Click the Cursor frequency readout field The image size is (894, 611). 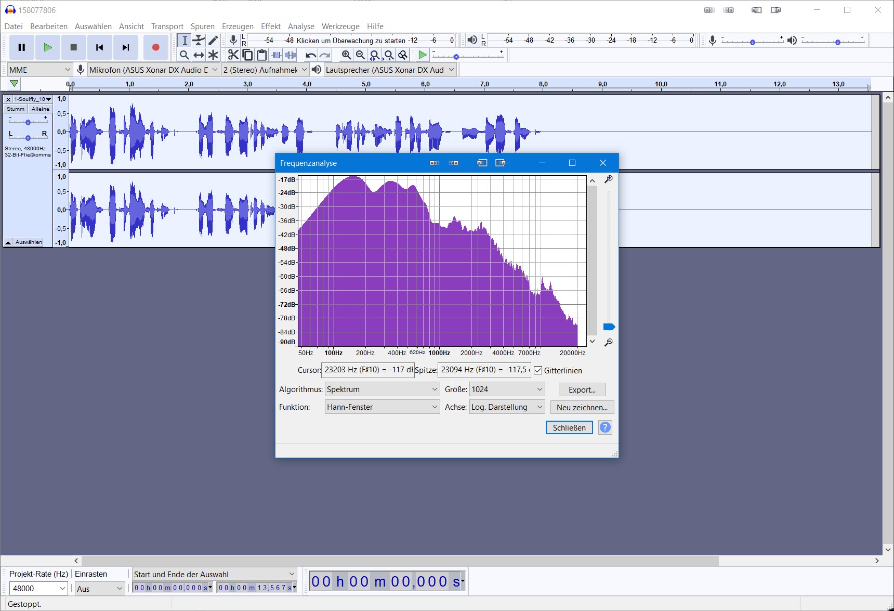[x=367, y=370]
